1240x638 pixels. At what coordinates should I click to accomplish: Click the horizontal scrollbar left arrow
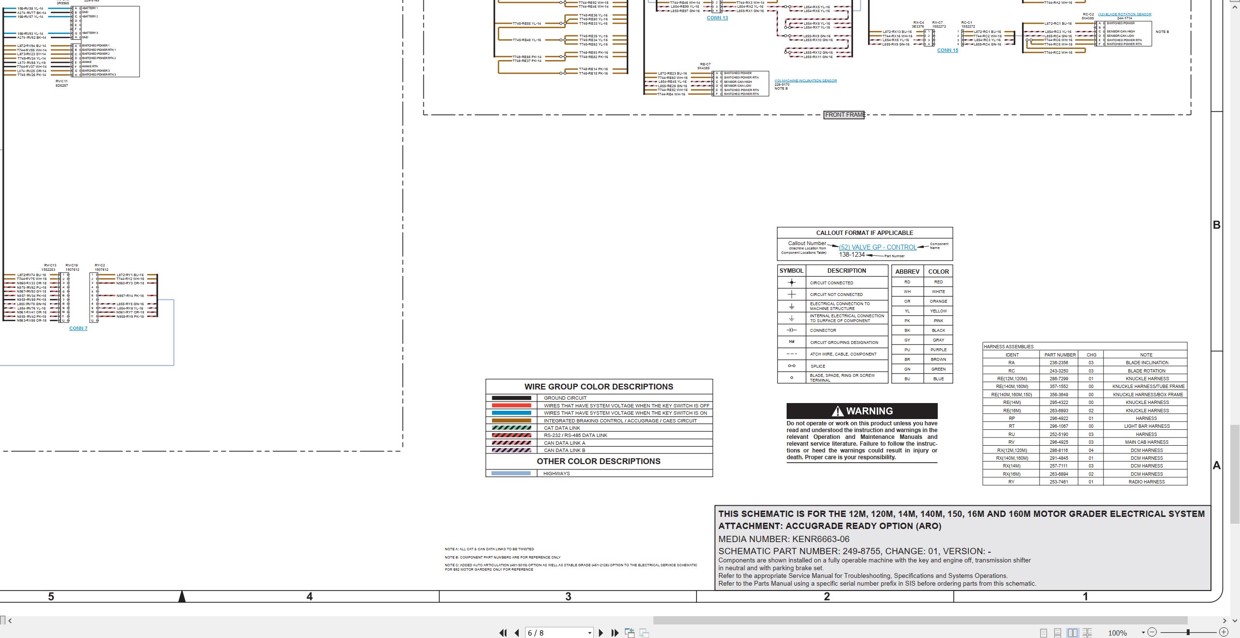point(10,621)
